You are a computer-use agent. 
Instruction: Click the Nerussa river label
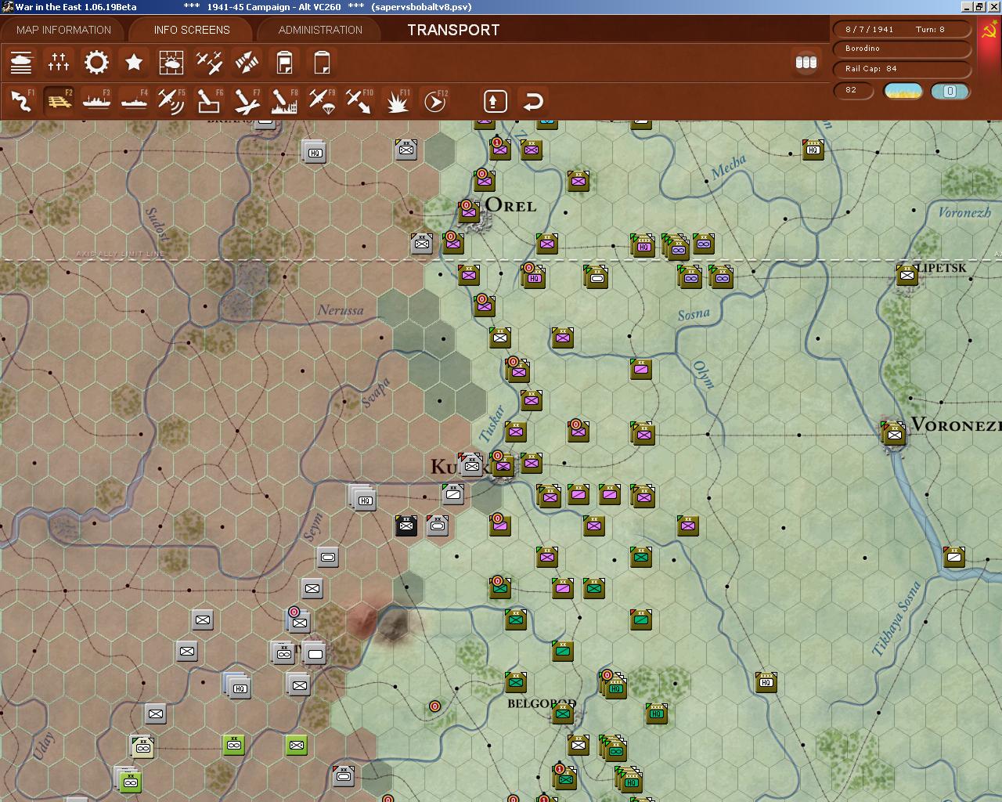pyautogui.click(x=341, y=310)
